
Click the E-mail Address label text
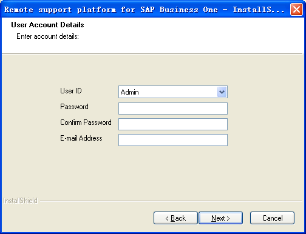pos(81,138)
